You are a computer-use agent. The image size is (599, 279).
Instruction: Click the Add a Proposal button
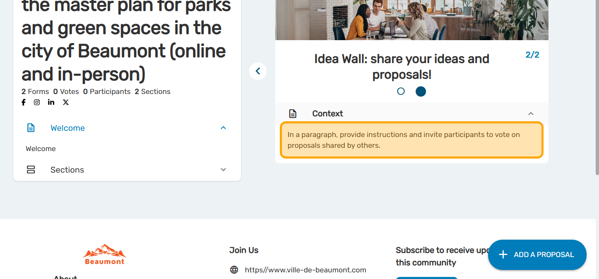click(537, 255)
